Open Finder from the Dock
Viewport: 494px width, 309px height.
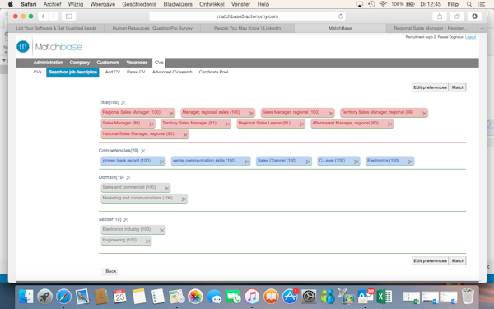pos(26,297)
